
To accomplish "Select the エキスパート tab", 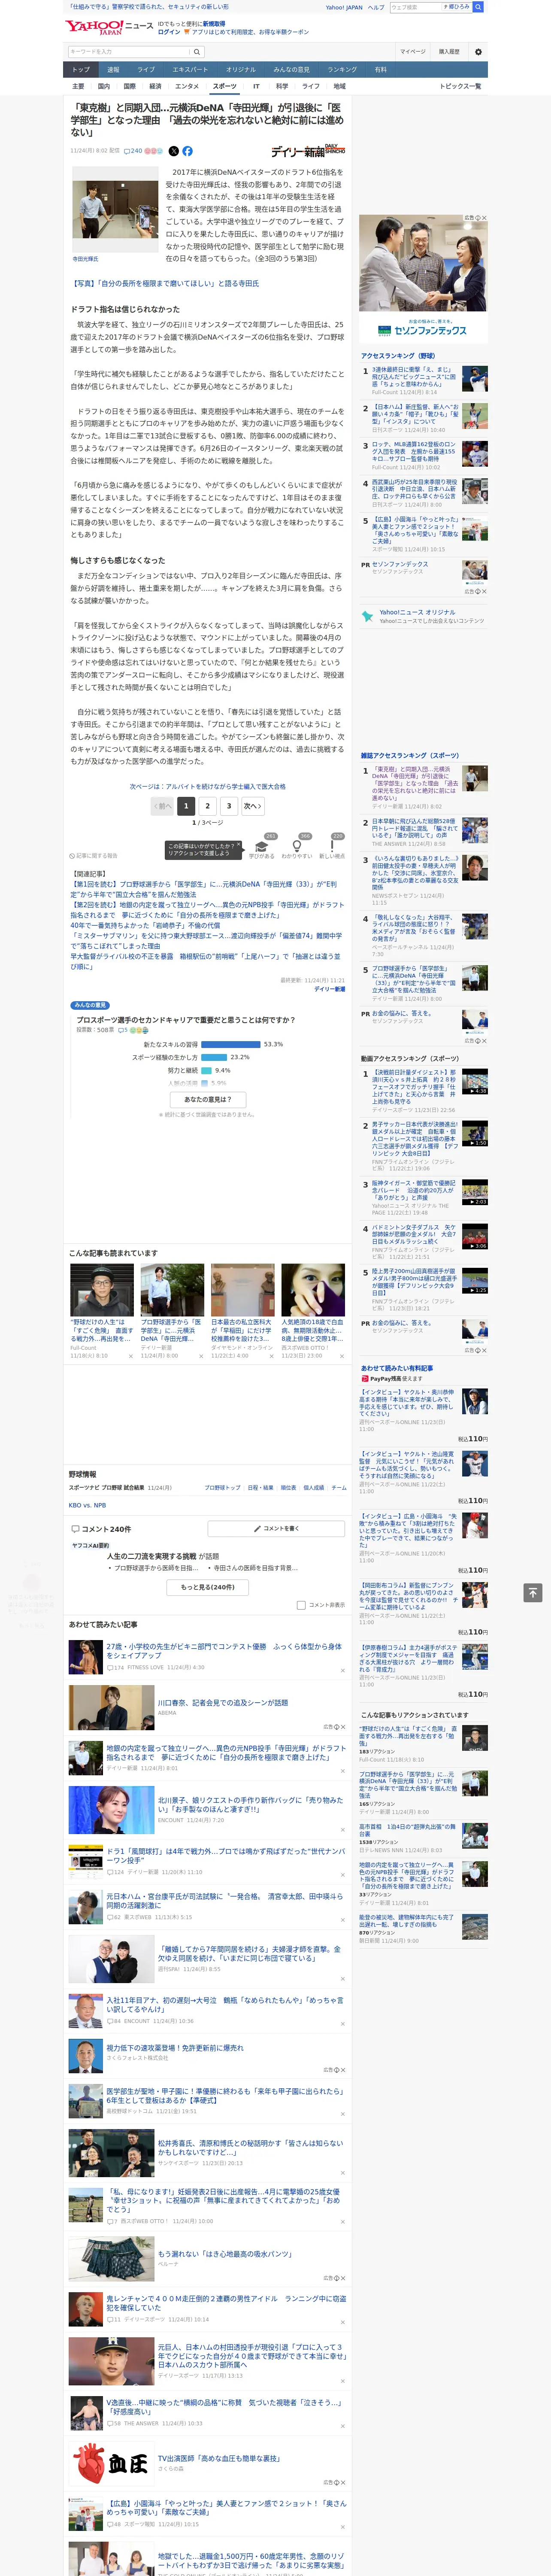I will (x=190, y=70).
